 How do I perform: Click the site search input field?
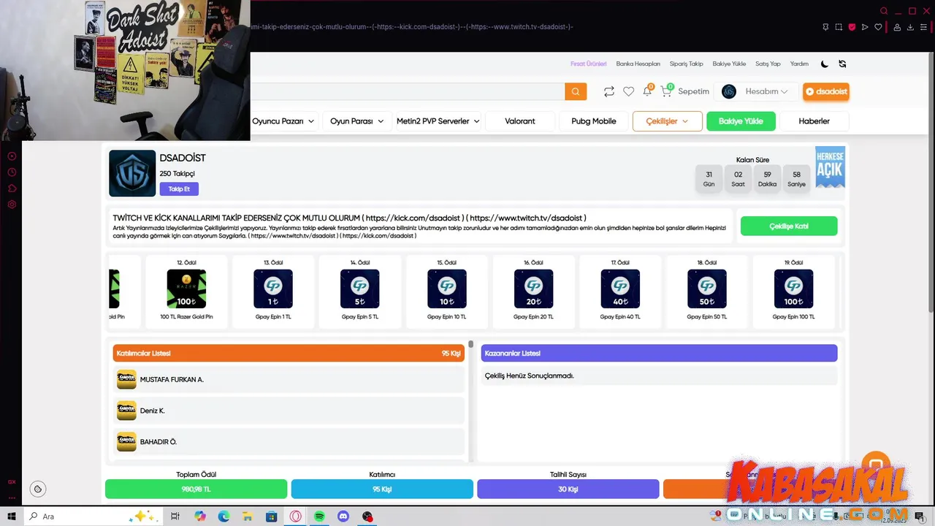pos(408,91)
